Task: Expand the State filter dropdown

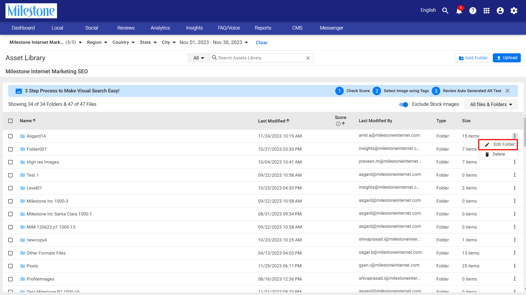Action: pyautogui.click(x=148, y=42)
